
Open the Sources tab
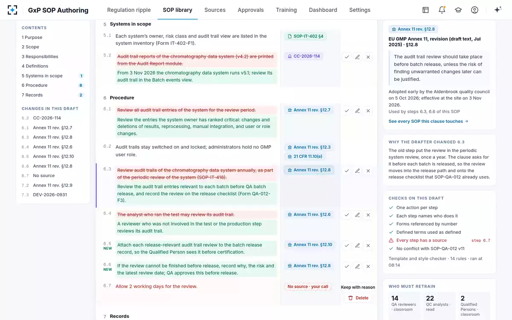pos(215,10)
